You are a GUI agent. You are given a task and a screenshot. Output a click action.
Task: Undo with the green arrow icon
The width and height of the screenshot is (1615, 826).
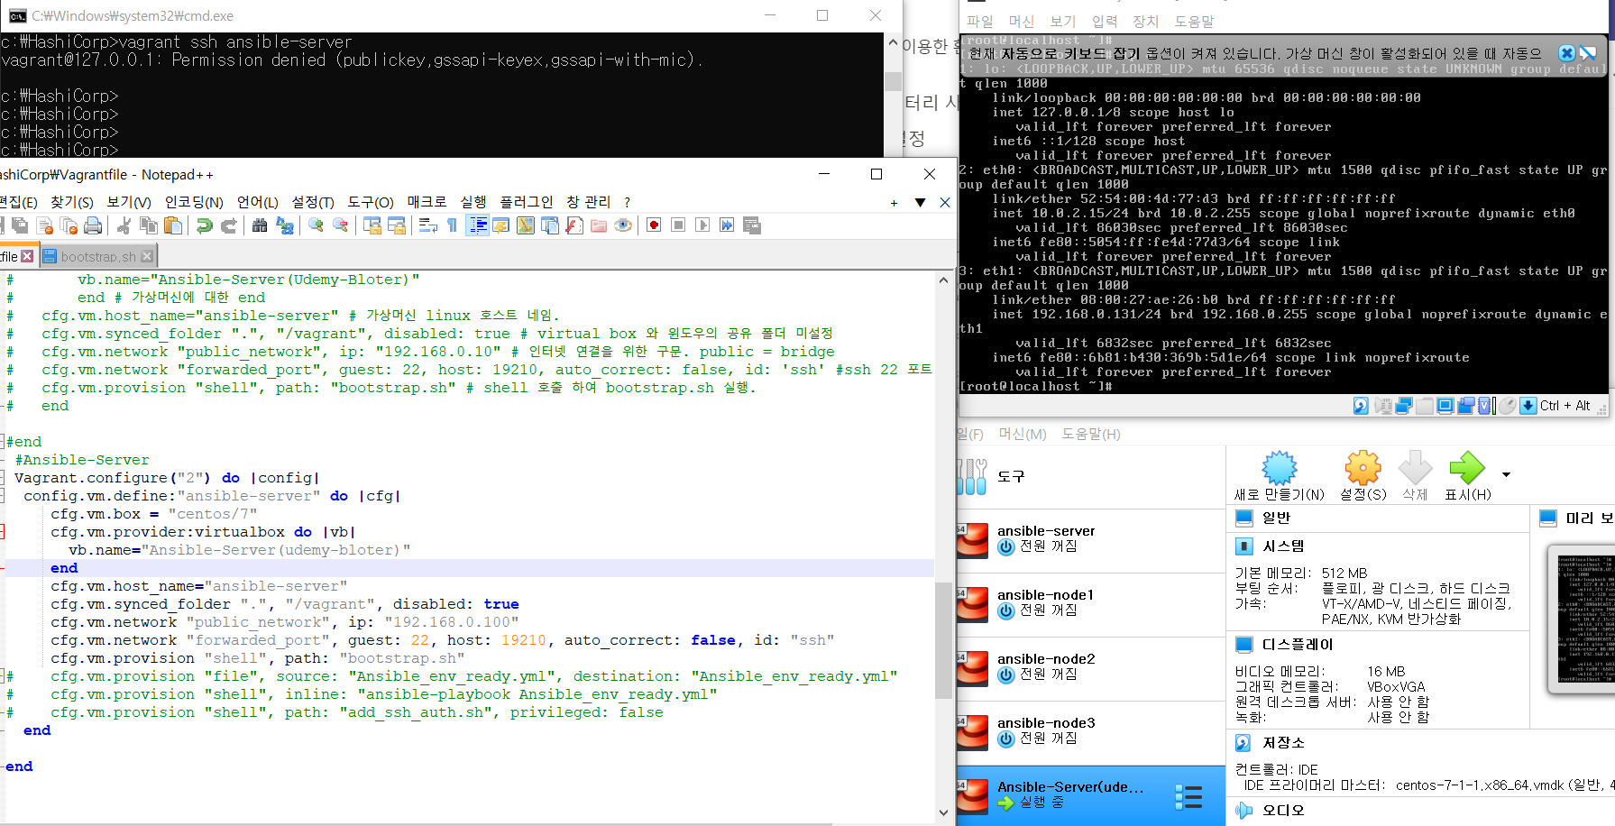click(x=205, y=225)
